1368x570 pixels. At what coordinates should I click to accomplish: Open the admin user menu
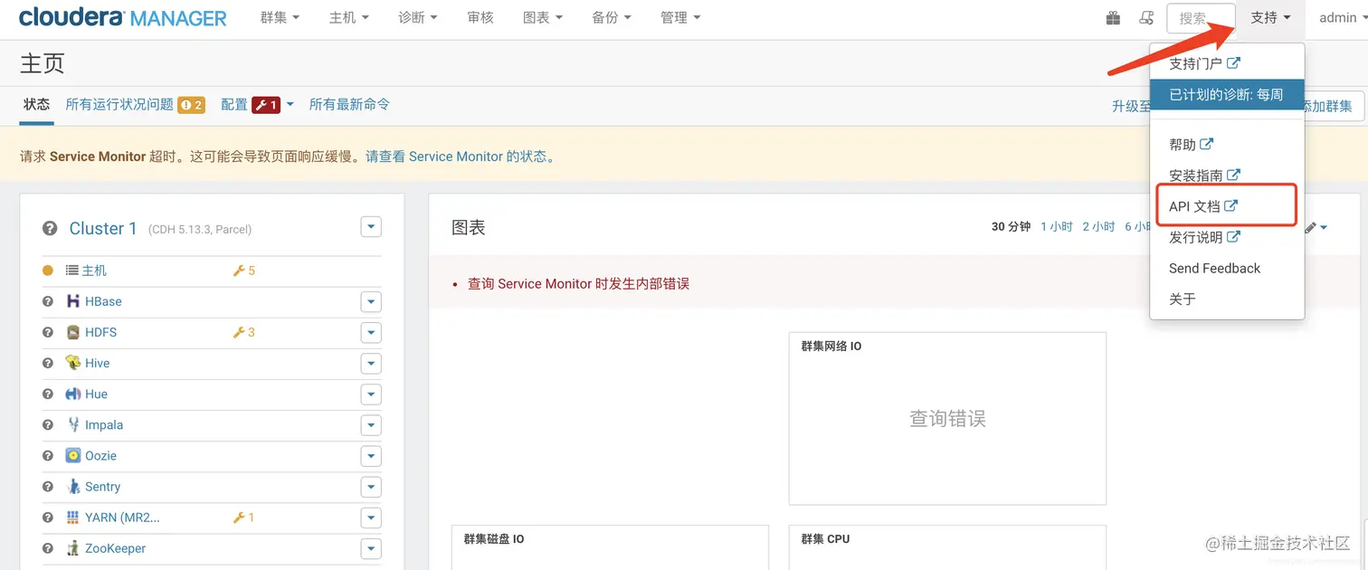tap(1343, 18)
